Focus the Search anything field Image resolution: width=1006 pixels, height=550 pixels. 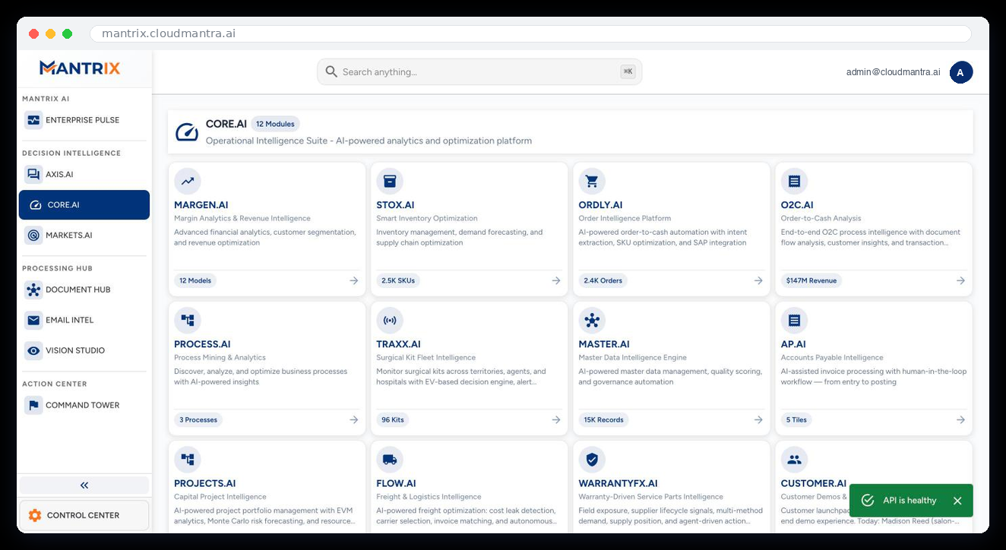(x=479, y=72)
